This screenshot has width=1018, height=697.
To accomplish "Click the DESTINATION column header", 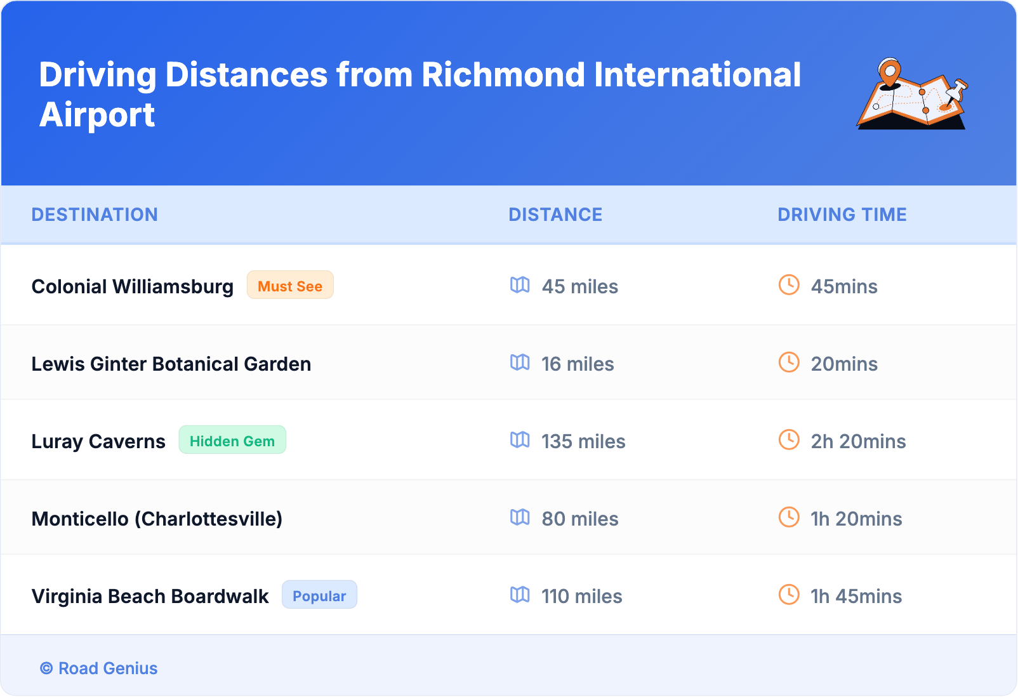I will [95, 215].
